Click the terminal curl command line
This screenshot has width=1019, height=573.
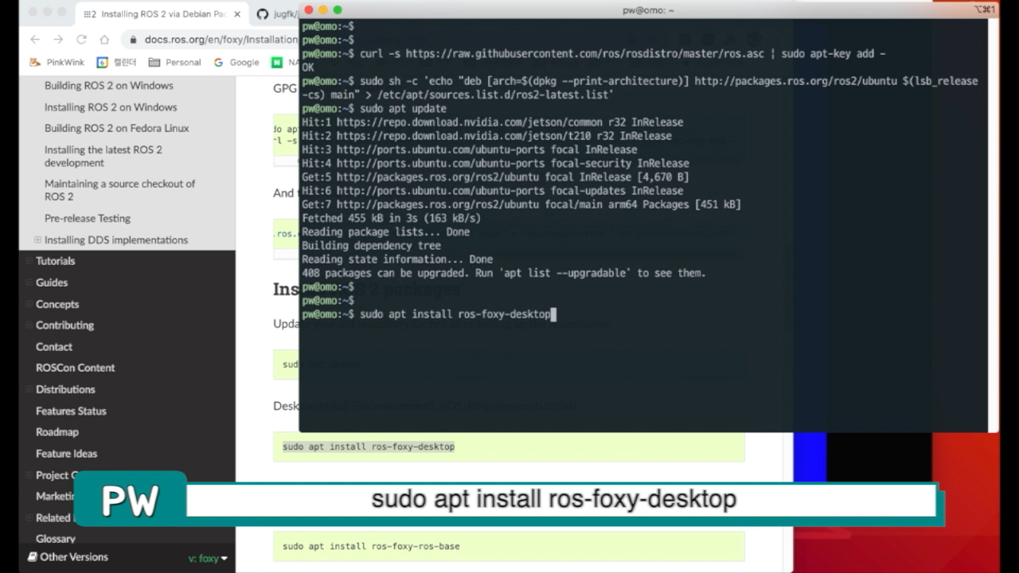tap(593, 53)
